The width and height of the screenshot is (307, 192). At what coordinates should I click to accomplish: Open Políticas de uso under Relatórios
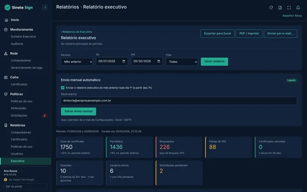[22, 147]
